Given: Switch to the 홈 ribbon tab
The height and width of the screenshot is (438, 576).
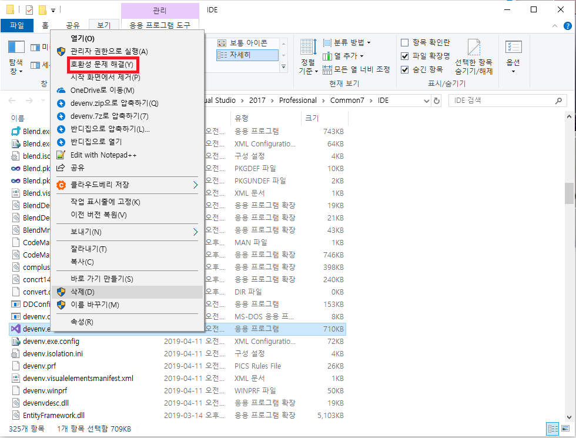Looking at the screenshot, I should point(45,25).
